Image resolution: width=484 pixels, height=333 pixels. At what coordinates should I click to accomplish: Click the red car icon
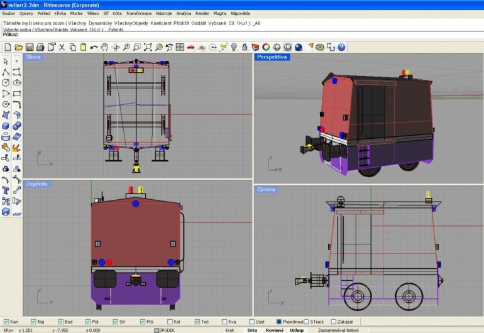[190, 47]
